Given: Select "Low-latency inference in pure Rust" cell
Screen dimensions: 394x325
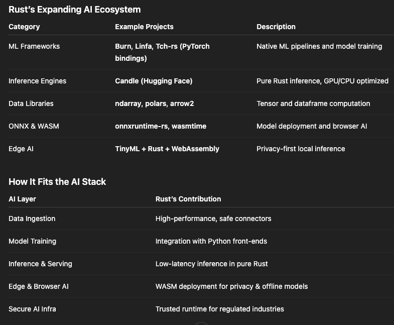Looking at the screenshot, I should [x=211, y=264].
